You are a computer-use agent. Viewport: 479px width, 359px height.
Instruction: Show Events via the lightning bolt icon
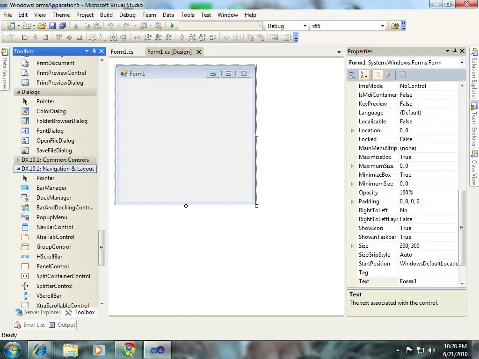coord(388,75)
